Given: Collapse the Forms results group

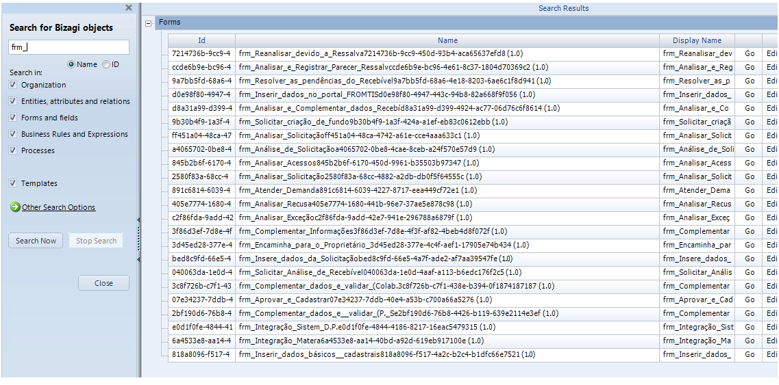Looking at the screenshot, I should (x=149, y=23).
